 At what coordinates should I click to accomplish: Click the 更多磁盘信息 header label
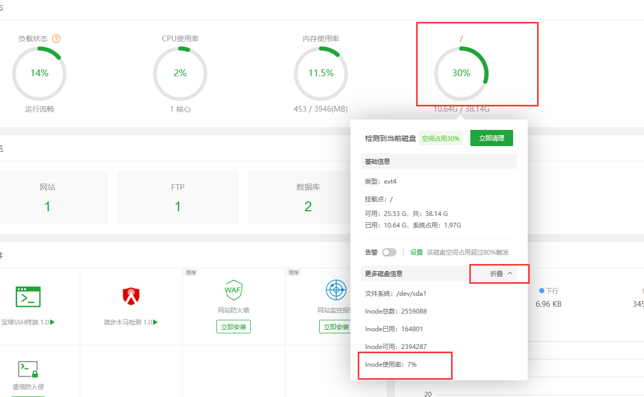point(384,273)
